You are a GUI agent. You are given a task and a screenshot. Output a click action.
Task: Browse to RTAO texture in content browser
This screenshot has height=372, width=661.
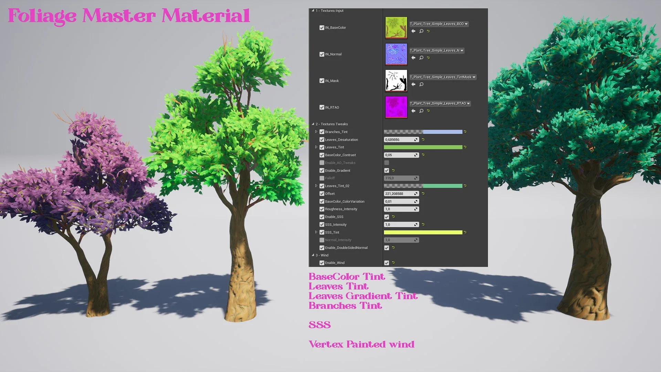click(x=421, y=111)
